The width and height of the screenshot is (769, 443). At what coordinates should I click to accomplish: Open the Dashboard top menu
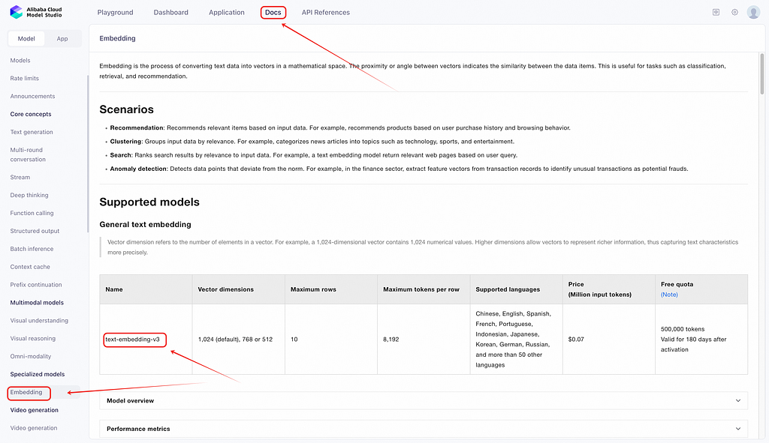click(170, 12)
